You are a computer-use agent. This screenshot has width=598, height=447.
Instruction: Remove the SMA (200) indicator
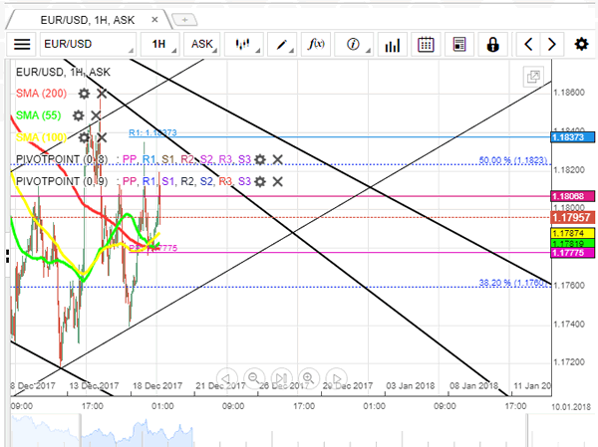[102, 94]
